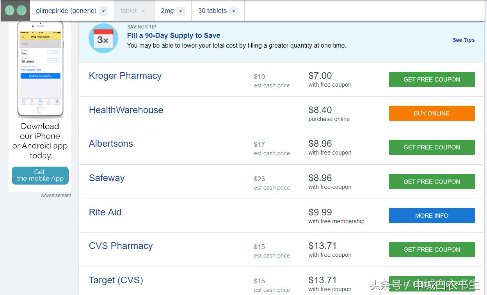
Task: Open the Fill a 90-Day Supply link
Action: (x=173, y=36)
